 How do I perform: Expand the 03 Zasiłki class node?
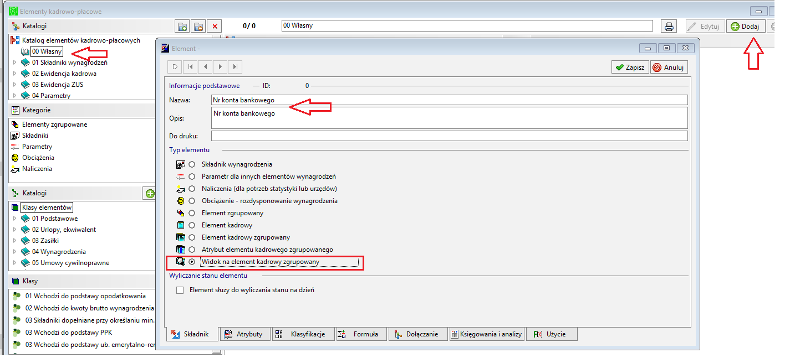tap(15, 241)
